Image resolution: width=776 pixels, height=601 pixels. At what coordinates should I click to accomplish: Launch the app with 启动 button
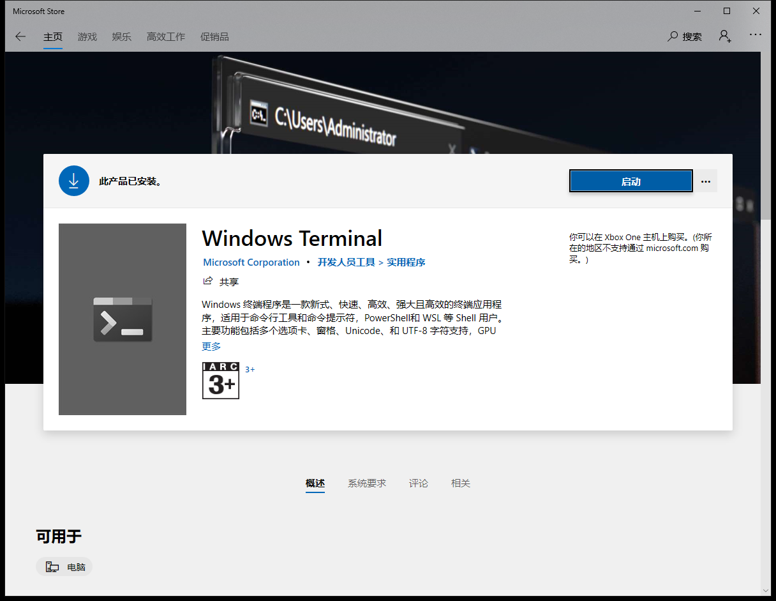[x=631, y=181]
